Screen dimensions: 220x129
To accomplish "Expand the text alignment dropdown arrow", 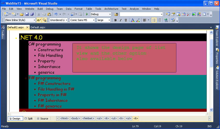I will (x=148, y=20).
